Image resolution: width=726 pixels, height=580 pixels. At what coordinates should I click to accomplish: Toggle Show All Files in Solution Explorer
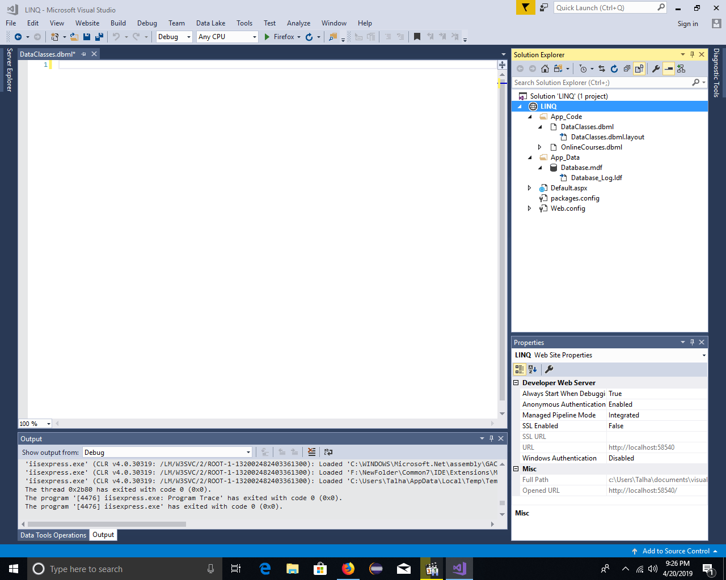639,69
